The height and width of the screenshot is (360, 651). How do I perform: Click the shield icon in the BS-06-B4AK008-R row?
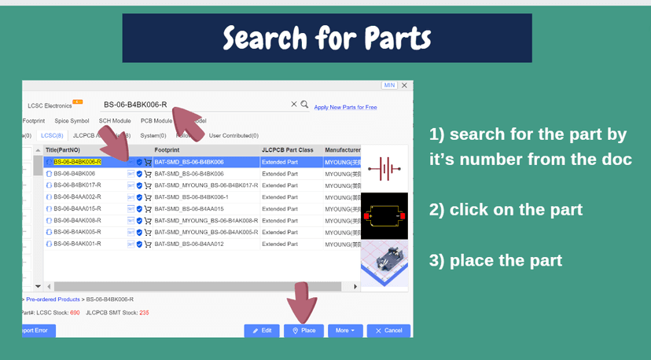(139, 221)
